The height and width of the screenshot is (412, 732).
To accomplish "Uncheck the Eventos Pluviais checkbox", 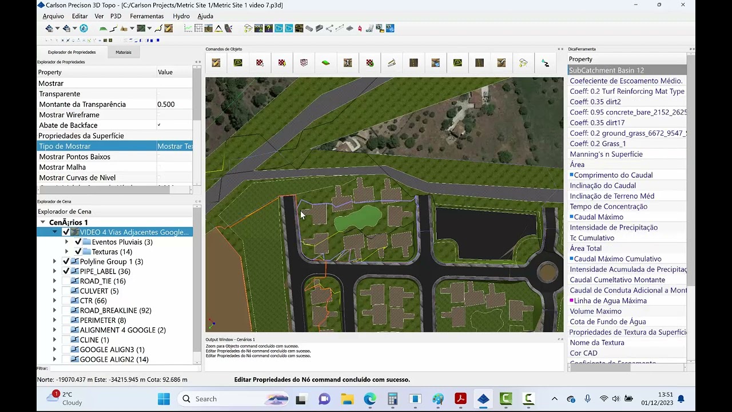I will pyautogui.click(x=78, y=242).
